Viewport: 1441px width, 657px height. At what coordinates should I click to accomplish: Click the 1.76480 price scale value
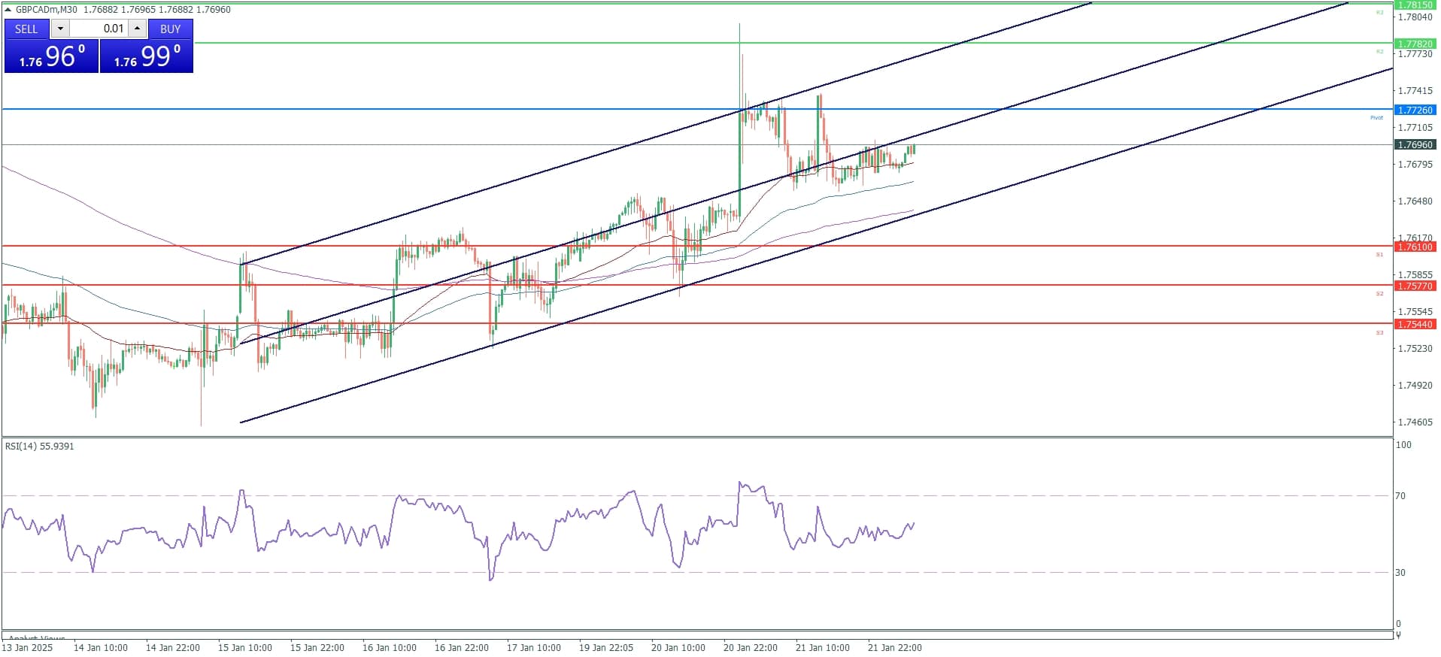tap(1415, 201)
